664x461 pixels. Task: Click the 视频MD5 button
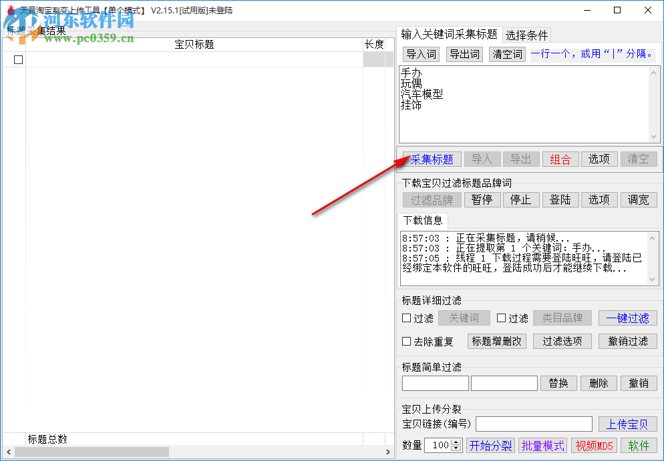coord(594,446)
